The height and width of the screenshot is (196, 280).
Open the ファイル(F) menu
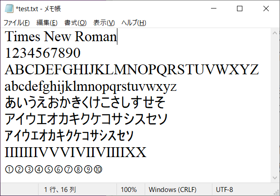pos(17,23)
